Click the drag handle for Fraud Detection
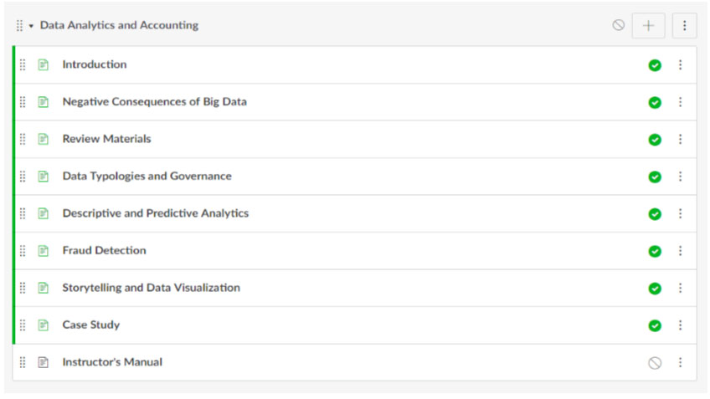Viewport: 710px width, 399px height. click(x=23, y=251)
